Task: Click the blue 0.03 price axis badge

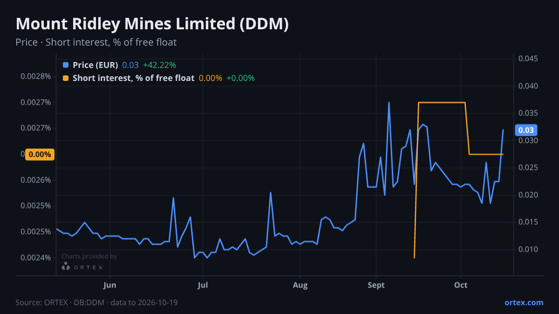Action: pyautogui.click(x=526, y=130)
